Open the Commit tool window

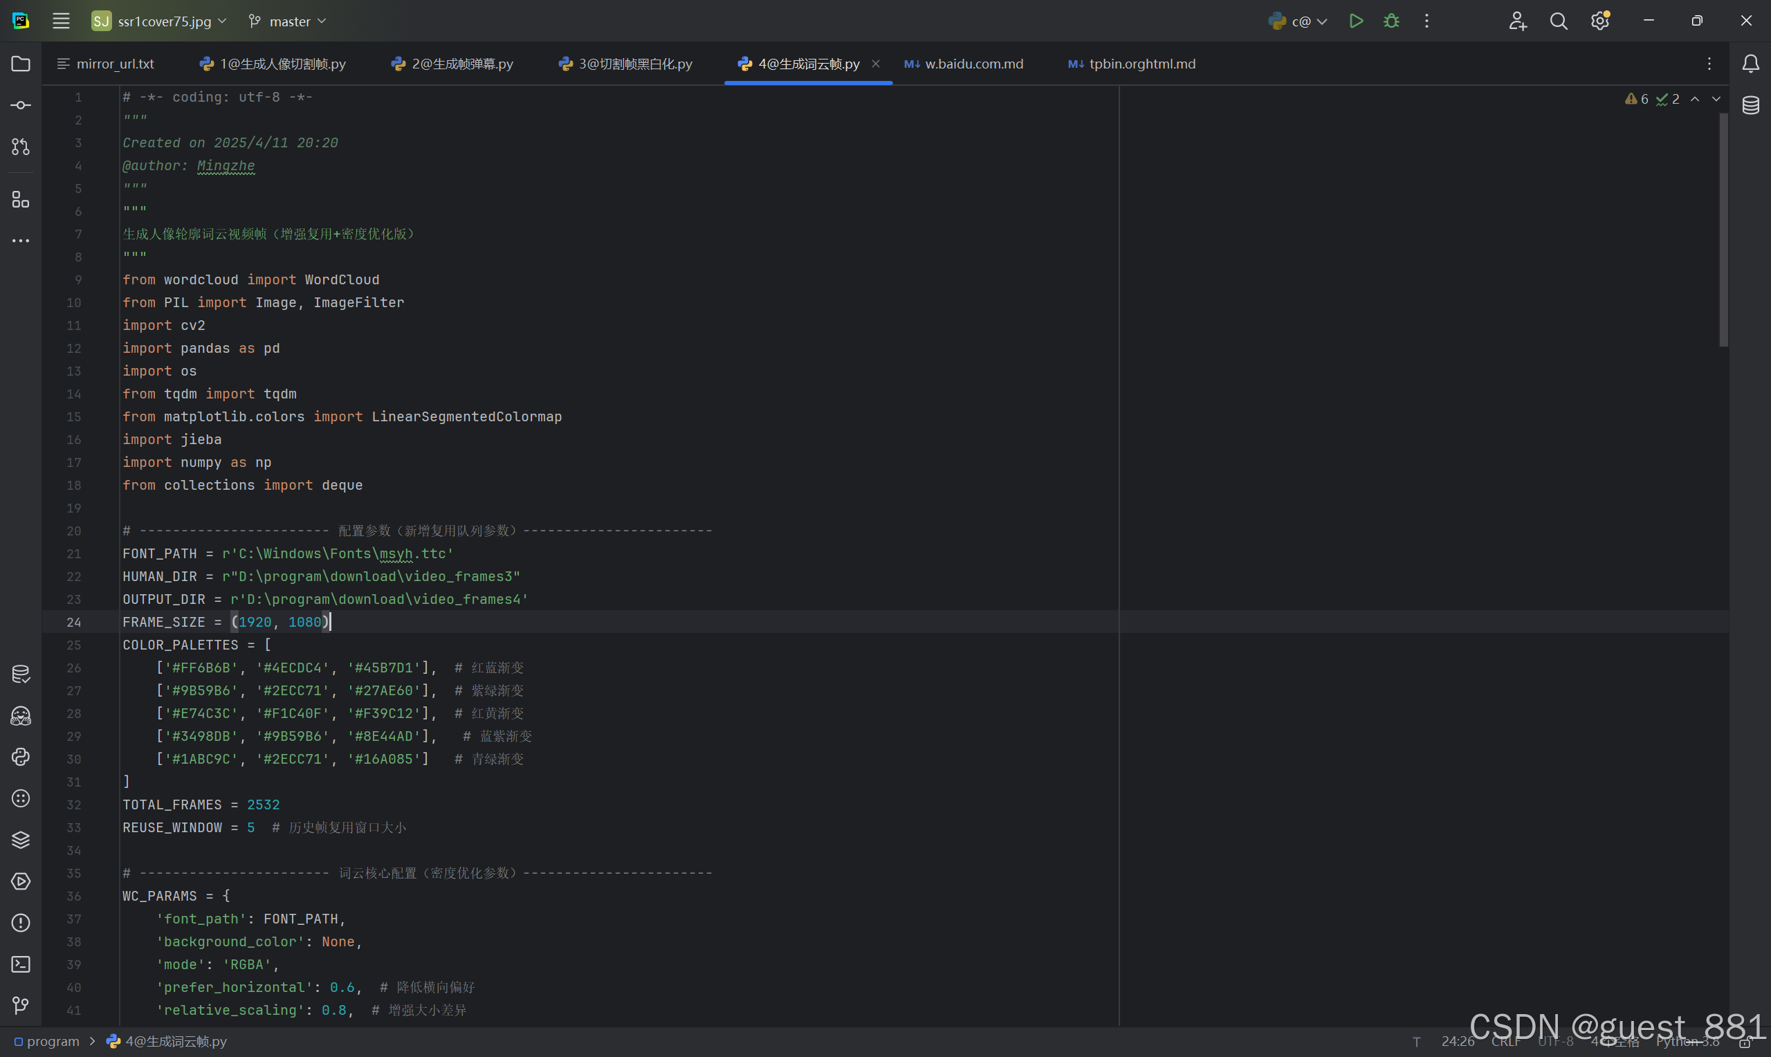(x=21, y=105)
